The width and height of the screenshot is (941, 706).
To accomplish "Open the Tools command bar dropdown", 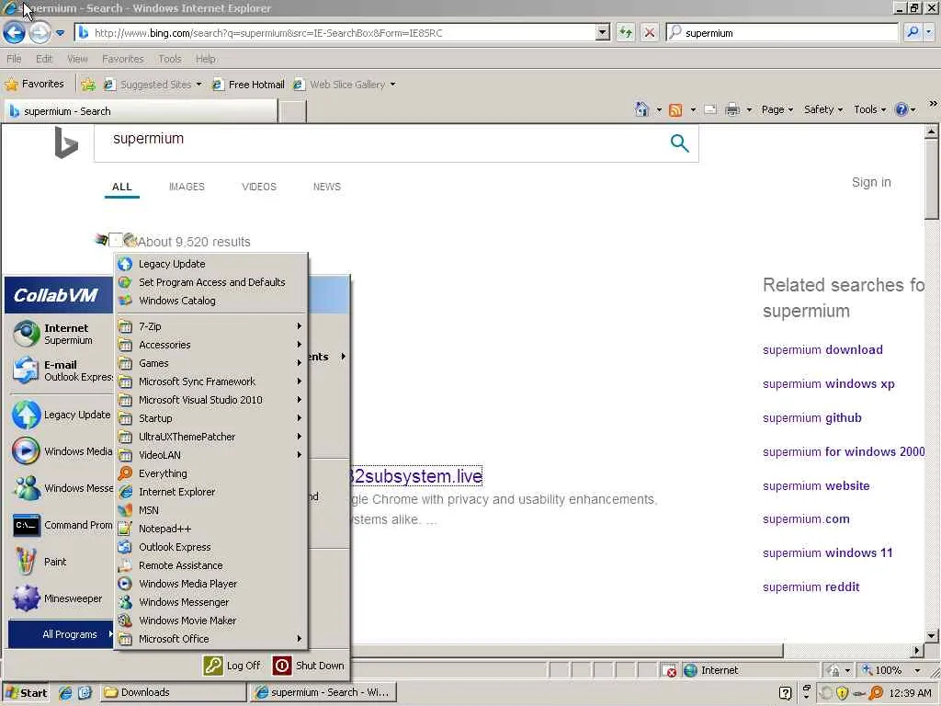I will click(x=869, y=109).
